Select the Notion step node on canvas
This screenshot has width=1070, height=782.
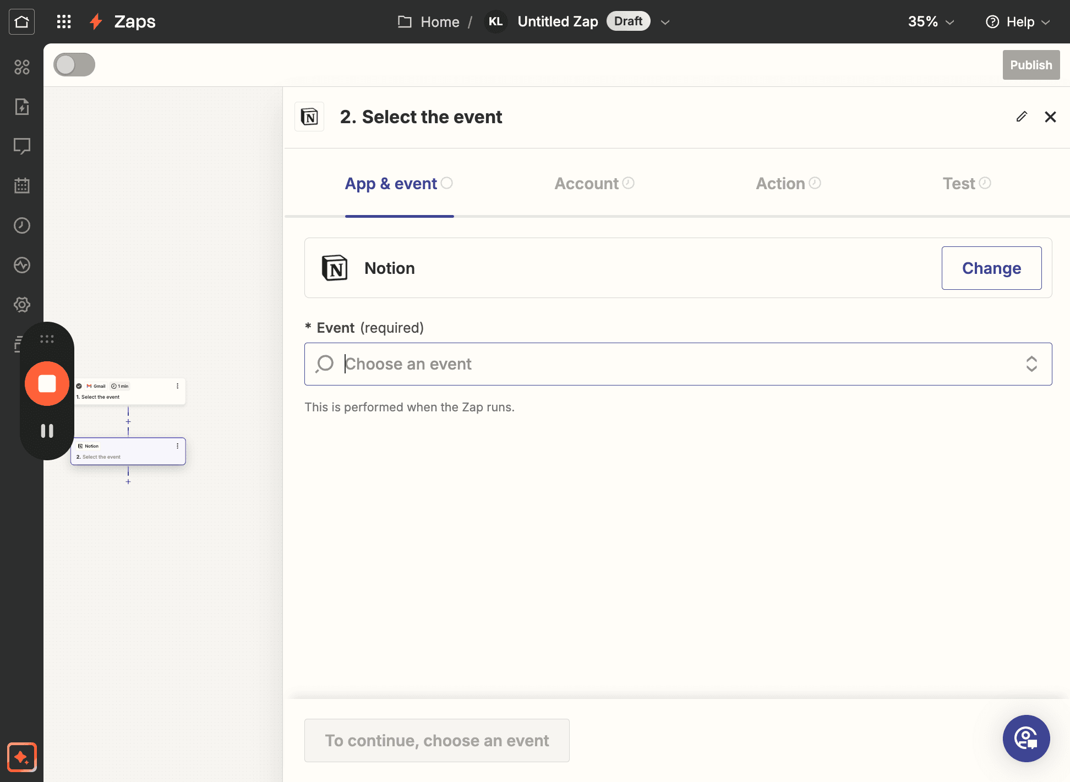[x=128, y=451]
